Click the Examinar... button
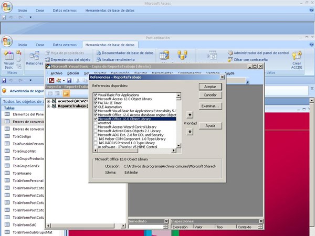 (x=209, y=105)
